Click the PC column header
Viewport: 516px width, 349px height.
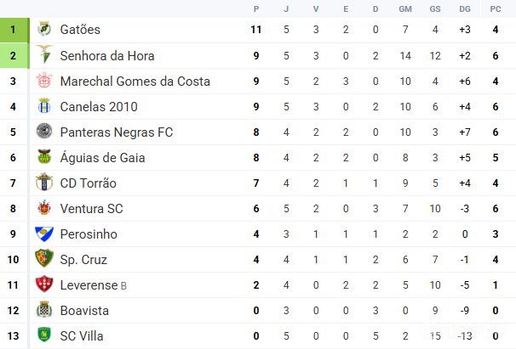(x=496, y=8)
